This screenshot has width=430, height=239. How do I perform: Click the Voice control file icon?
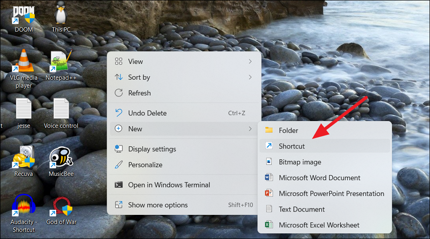61,110
